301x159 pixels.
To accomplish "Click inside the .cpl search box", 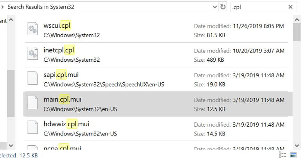I will tap(258, 7).
